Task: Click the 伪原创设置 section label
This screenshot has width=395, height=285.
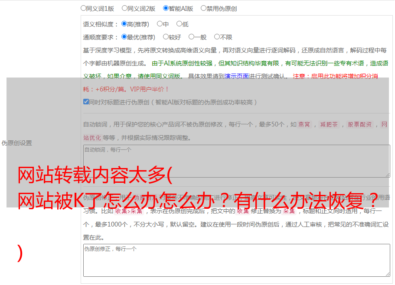Action: 17,143
